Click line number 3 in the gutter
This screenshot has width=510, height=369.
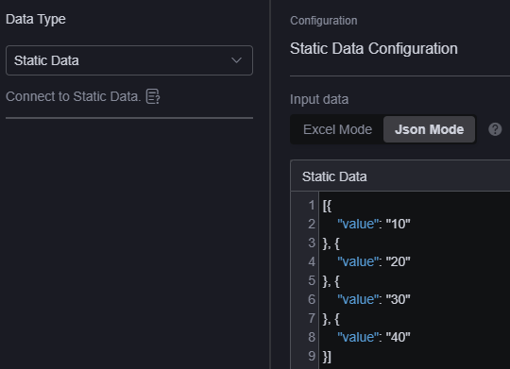312,243
